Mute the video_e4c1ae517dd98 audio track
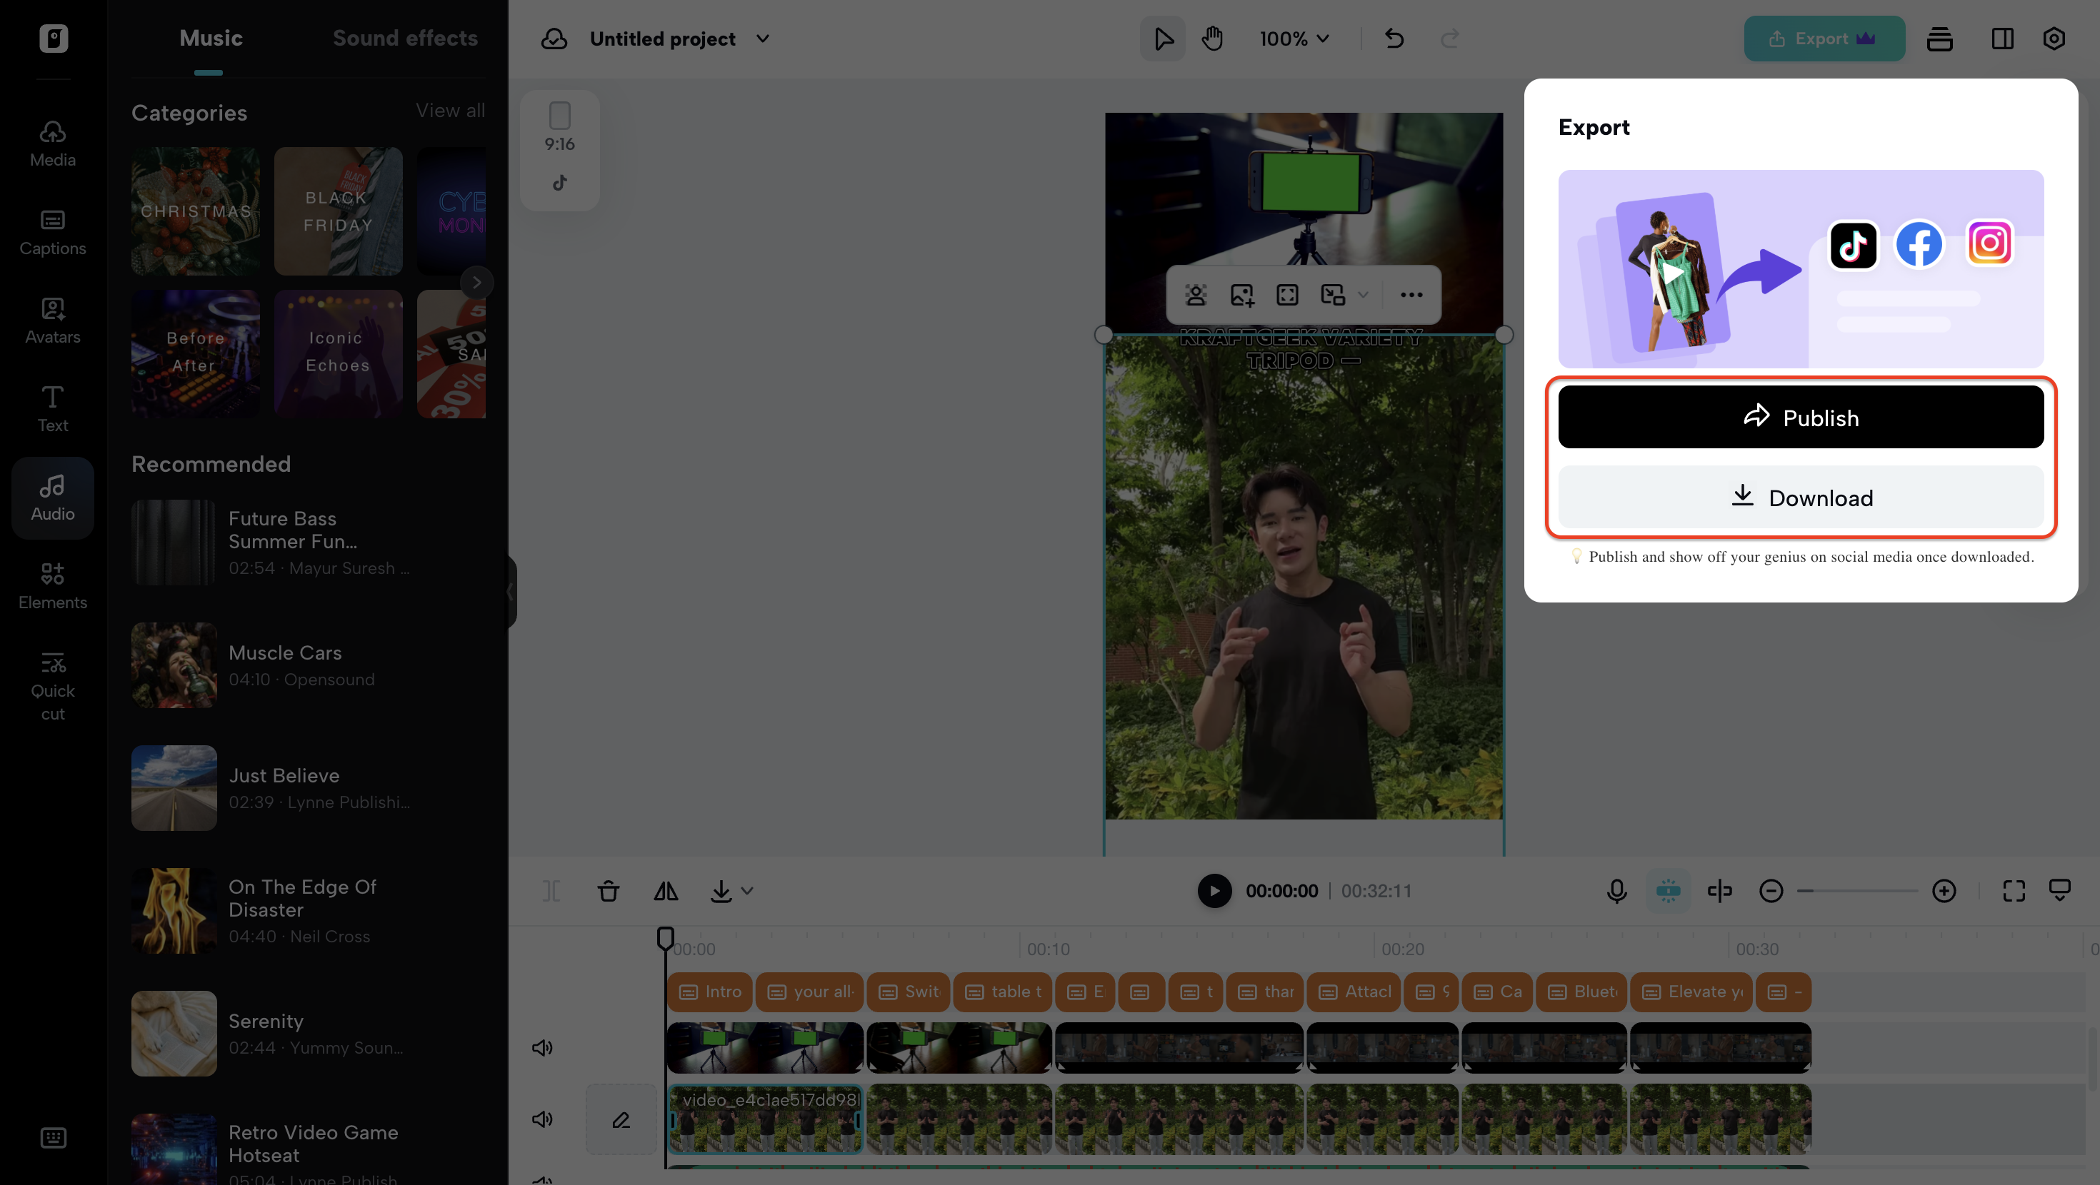Screen dimensions: 2100x1185 point(542,1119)
